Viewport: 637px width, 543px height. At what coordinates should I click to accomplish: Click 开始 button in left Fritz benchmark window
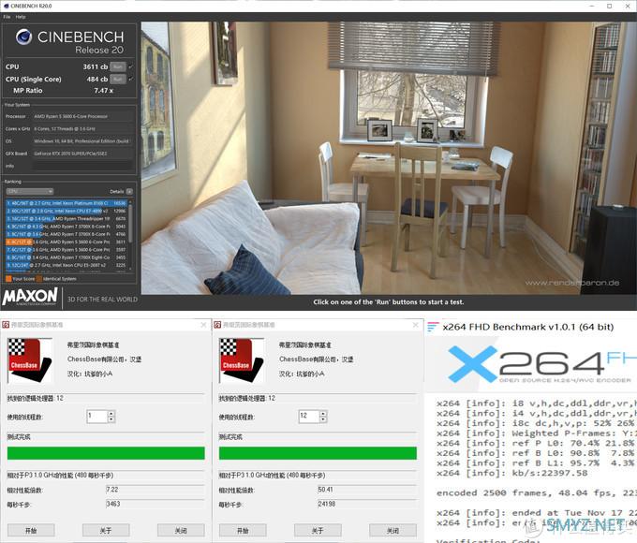coord(31,530)
